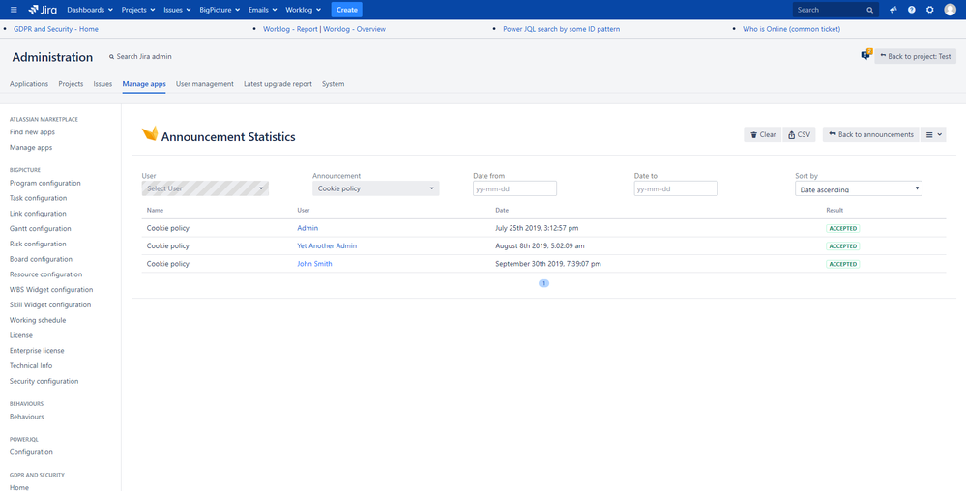Open the Sort by Date ascending dropdown
The height and width of the screenshot is (491, 966).
pyautogui.click(x=859, y=188)
